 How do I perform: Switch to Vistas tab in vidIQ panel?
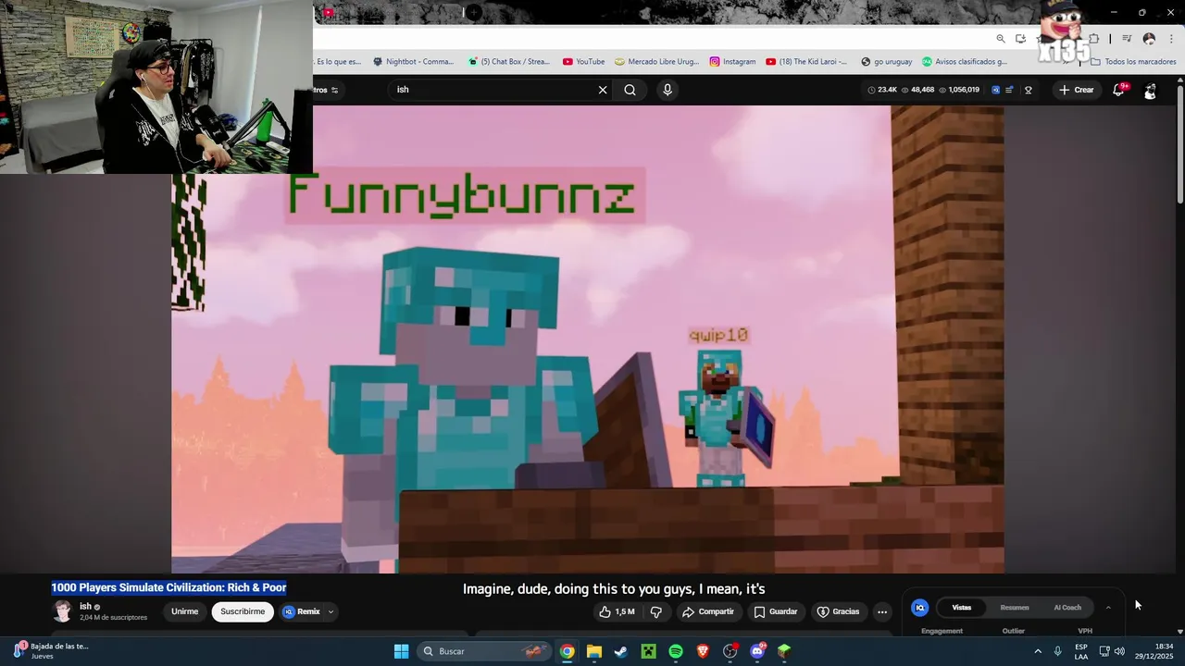[962, 608]
